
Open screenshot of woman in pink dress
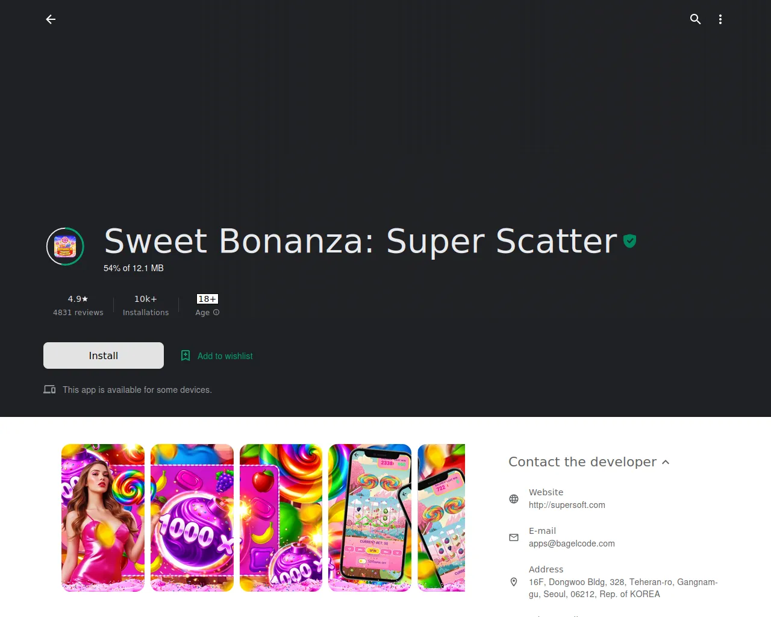[x=103, y=518]
